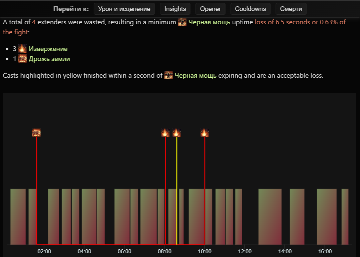Viewport: 360px width, 257px height.
Task: Open the Дрожь земли spell link
Action: (x=49, y=59)
